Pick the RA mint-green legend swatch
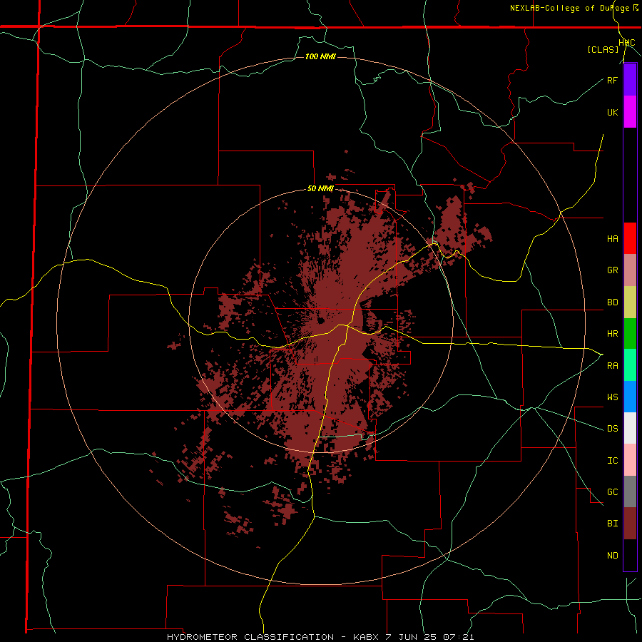This screenshot has height=642, width=642. click(x=630, y=365)
